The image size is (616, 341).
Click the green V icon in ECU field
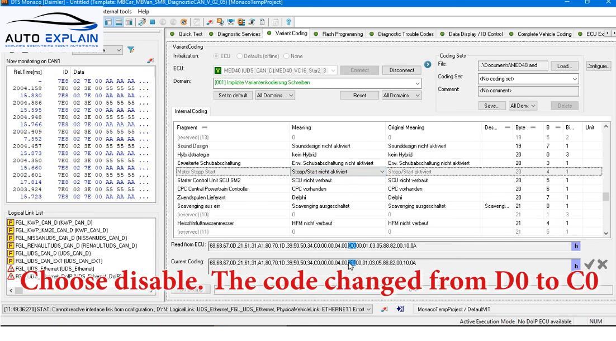[217, 70]
